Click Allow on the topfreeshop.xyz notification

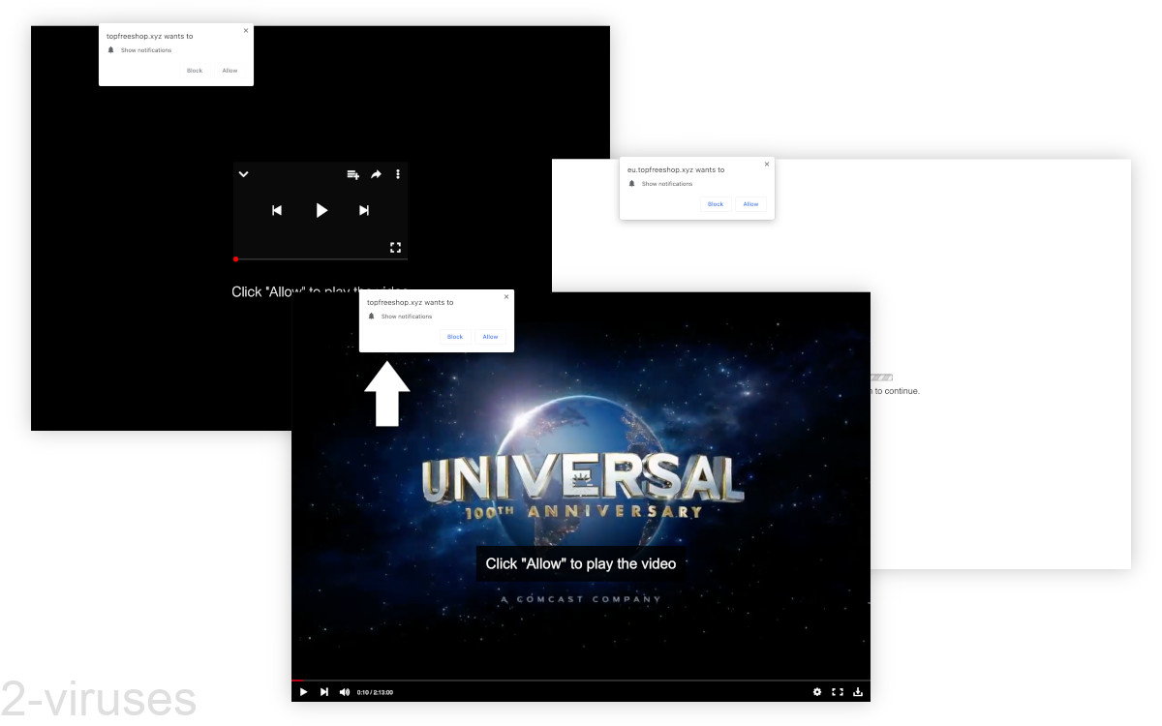click(490, 336)
